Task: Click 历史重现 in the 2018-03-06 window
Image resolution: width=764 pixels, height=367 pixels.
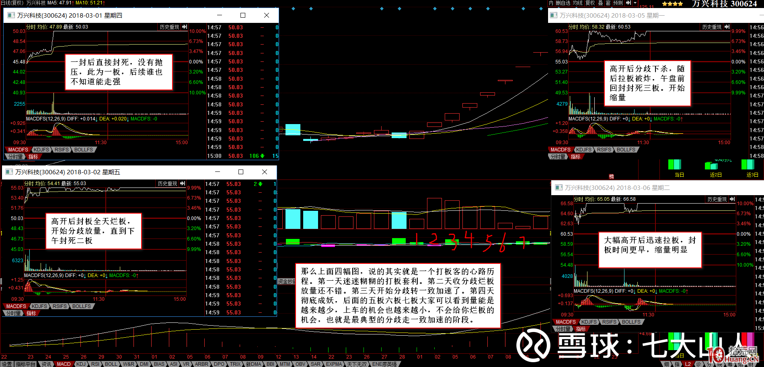Action: [717, 199]
